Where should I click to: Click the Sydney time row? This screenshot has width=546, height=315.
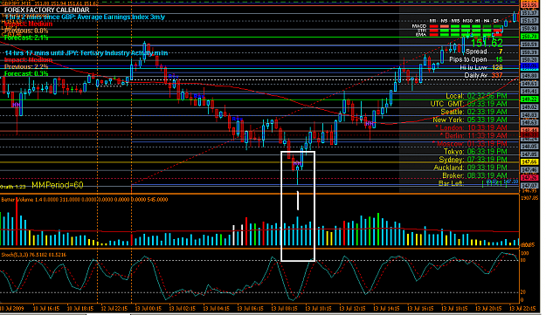tap(473, 160)
